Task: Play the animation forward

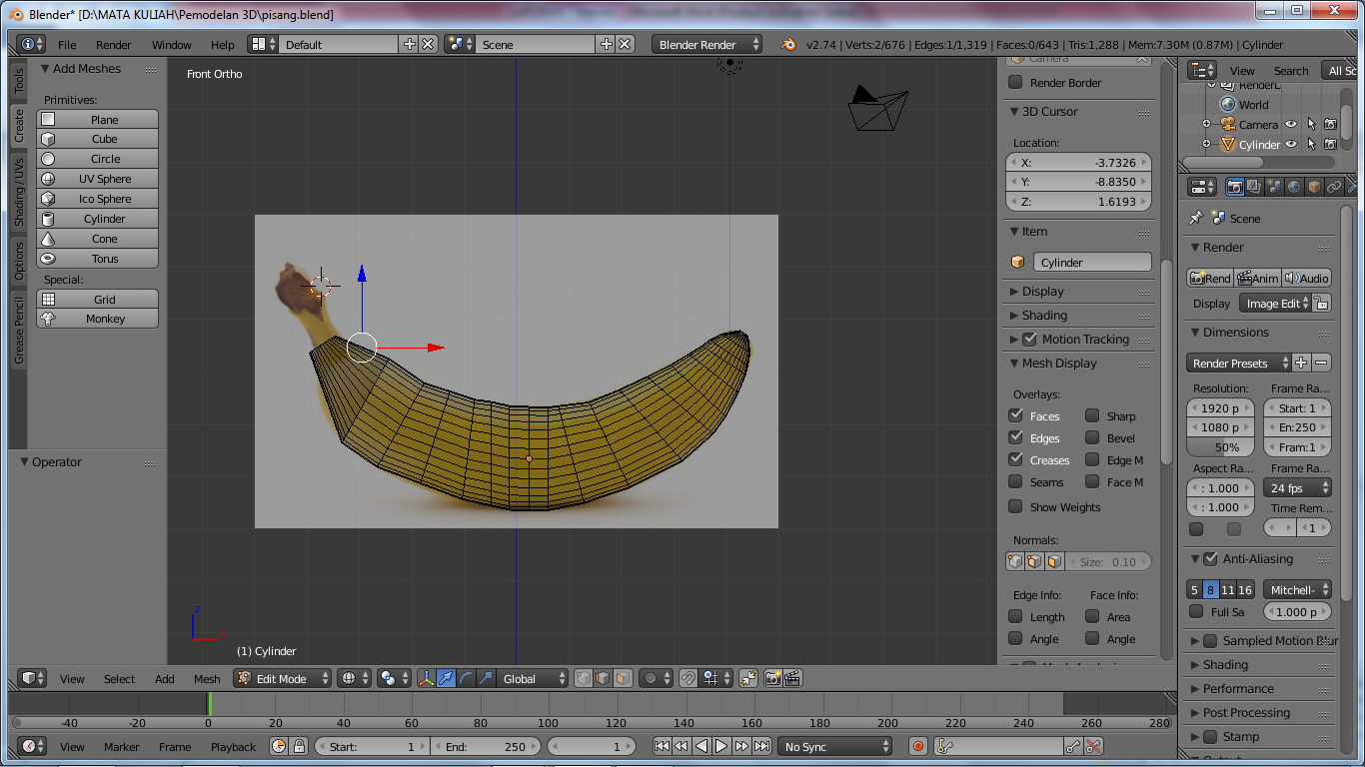Action: point(721,746)
